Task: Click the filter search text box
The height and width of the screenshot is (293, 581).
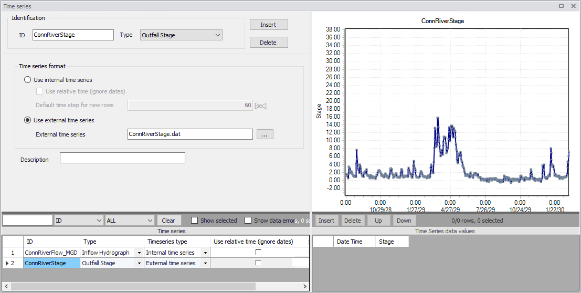Action: tap(28, 221)
